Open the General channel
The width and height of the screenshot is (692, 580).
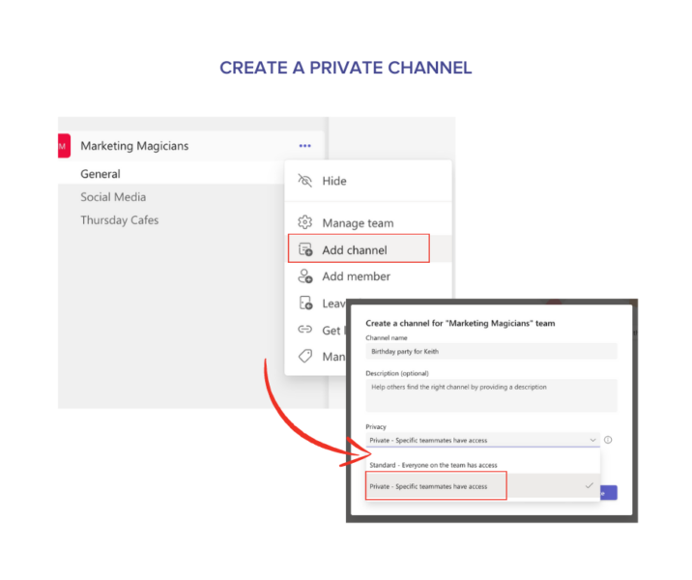click(101, 174)
